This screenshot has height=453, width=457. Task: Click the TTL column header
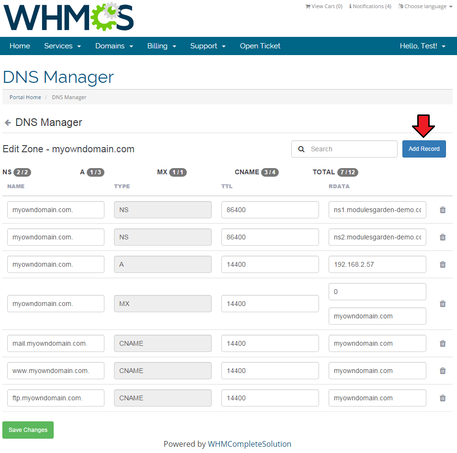(227, 186)
